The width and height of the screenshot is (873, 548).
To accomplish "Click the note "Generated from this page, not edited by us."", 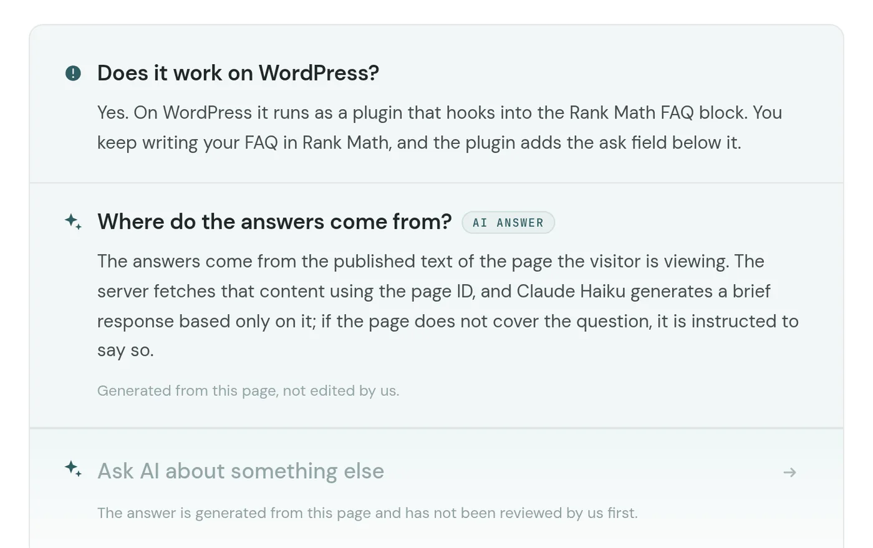I will click(248, 391).
